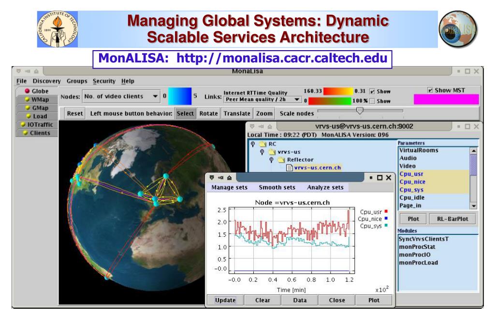Open the Groups menu

coord(77,82)
